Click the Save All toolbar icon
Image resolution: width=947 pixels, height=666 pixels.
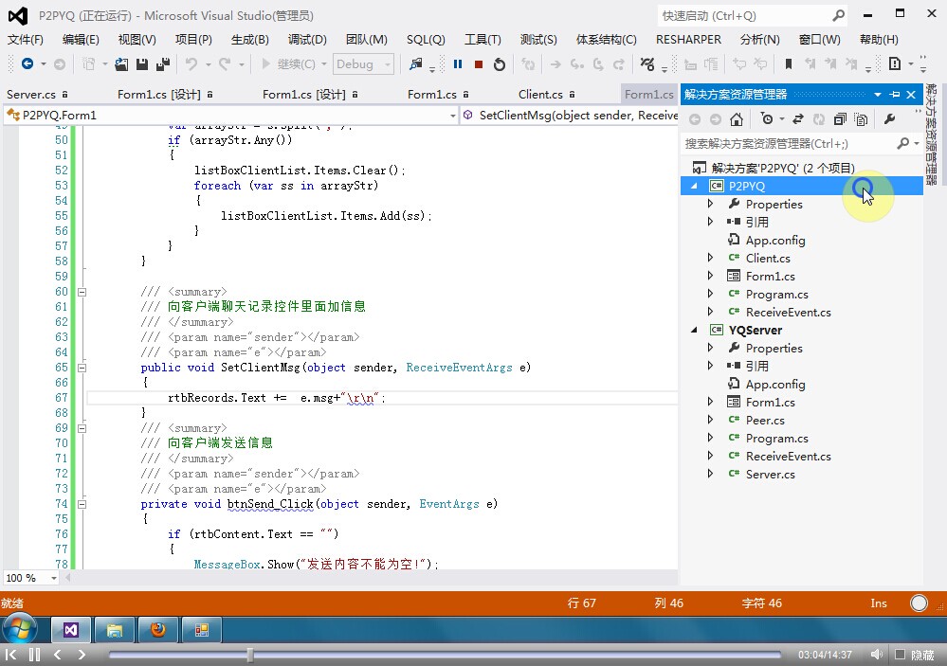click(162, 64)
